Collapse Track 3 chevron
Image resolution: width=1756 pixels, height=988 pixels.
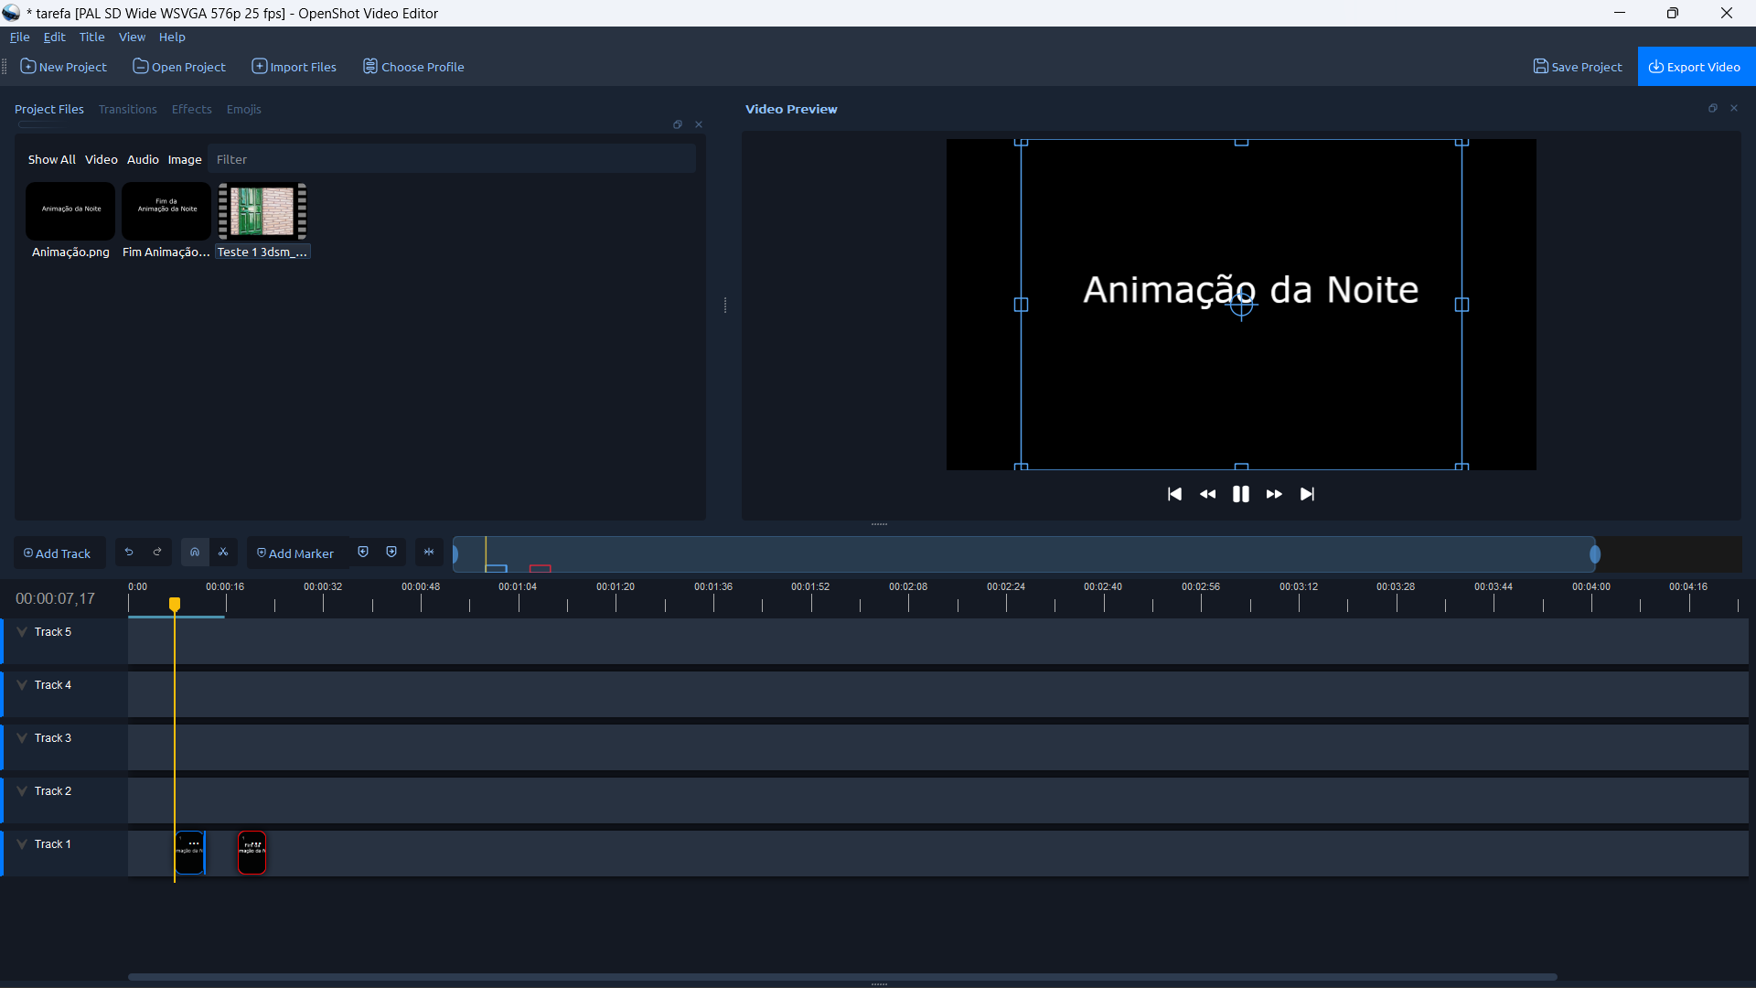pyautogui.click(x=22, y=738)
